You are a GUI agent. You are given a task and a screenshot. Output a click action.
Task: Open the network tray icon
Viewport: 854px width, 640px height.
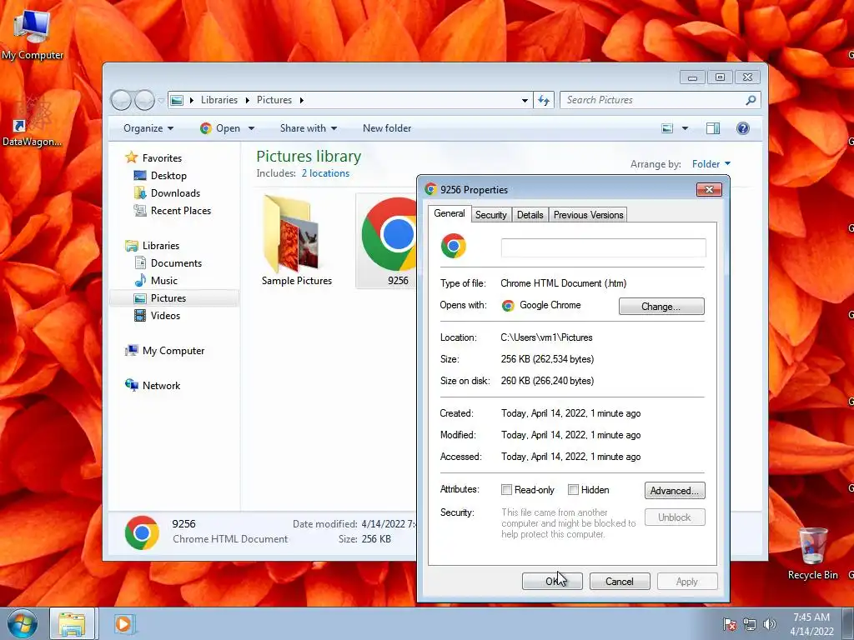click(750, 624)
